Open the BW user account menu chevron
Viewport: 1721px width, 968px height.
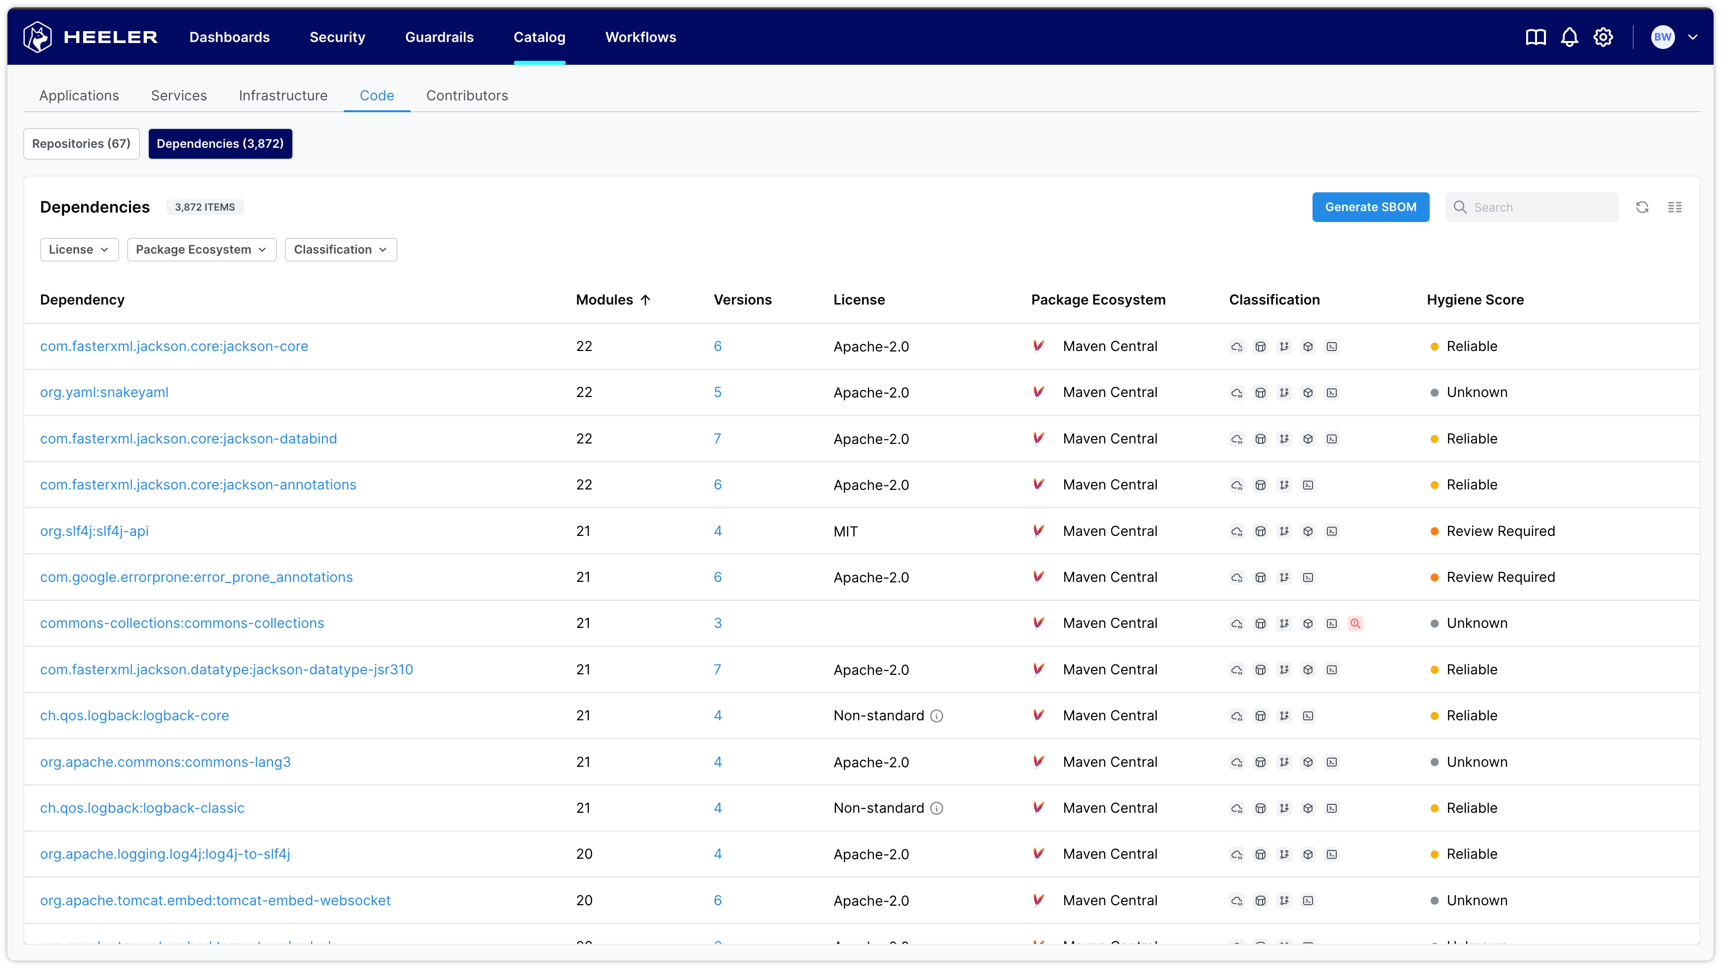pyautogui.click(x=1693, y=38)
